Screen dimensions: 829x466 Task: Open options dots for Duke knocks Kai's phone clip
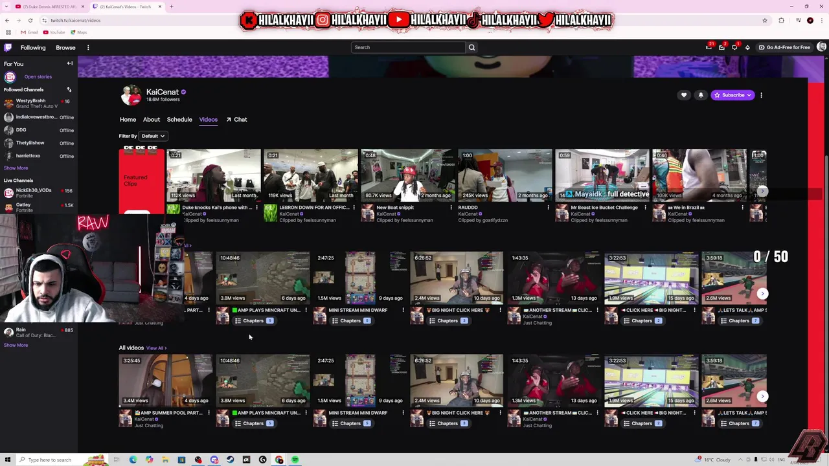[x=257, y=208]
